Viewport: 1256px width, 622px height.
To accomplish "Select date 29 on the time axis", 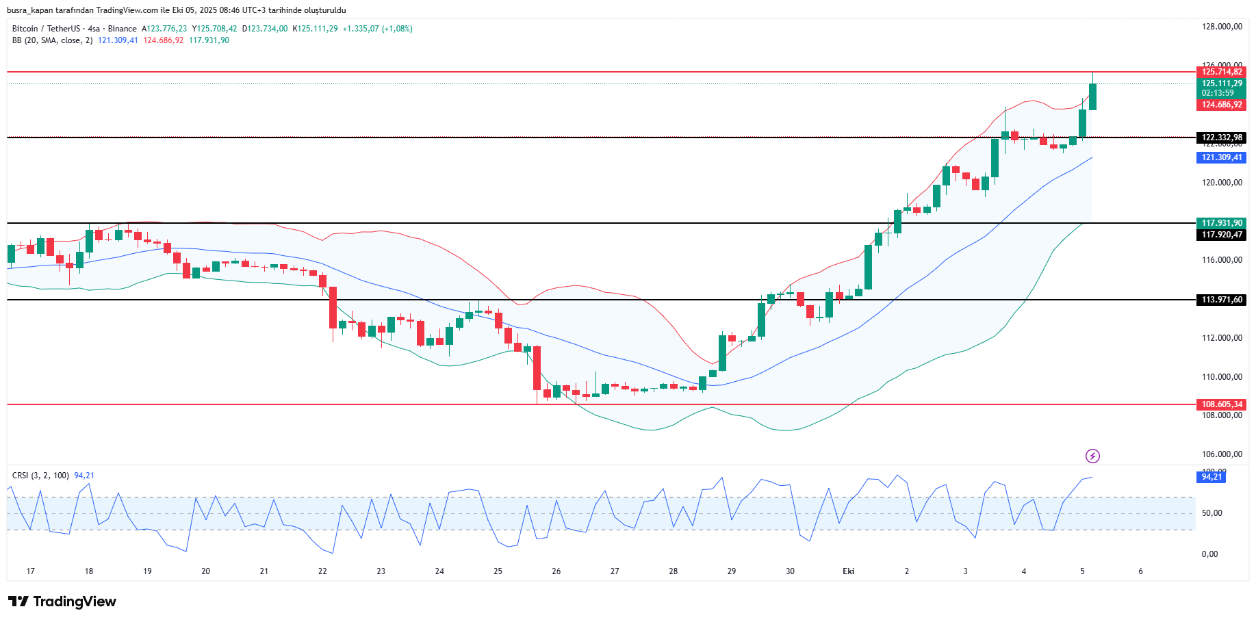I will [x=731, y=571].
